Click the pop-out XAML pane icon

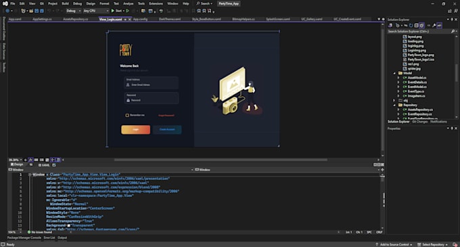tap(54, 165)
